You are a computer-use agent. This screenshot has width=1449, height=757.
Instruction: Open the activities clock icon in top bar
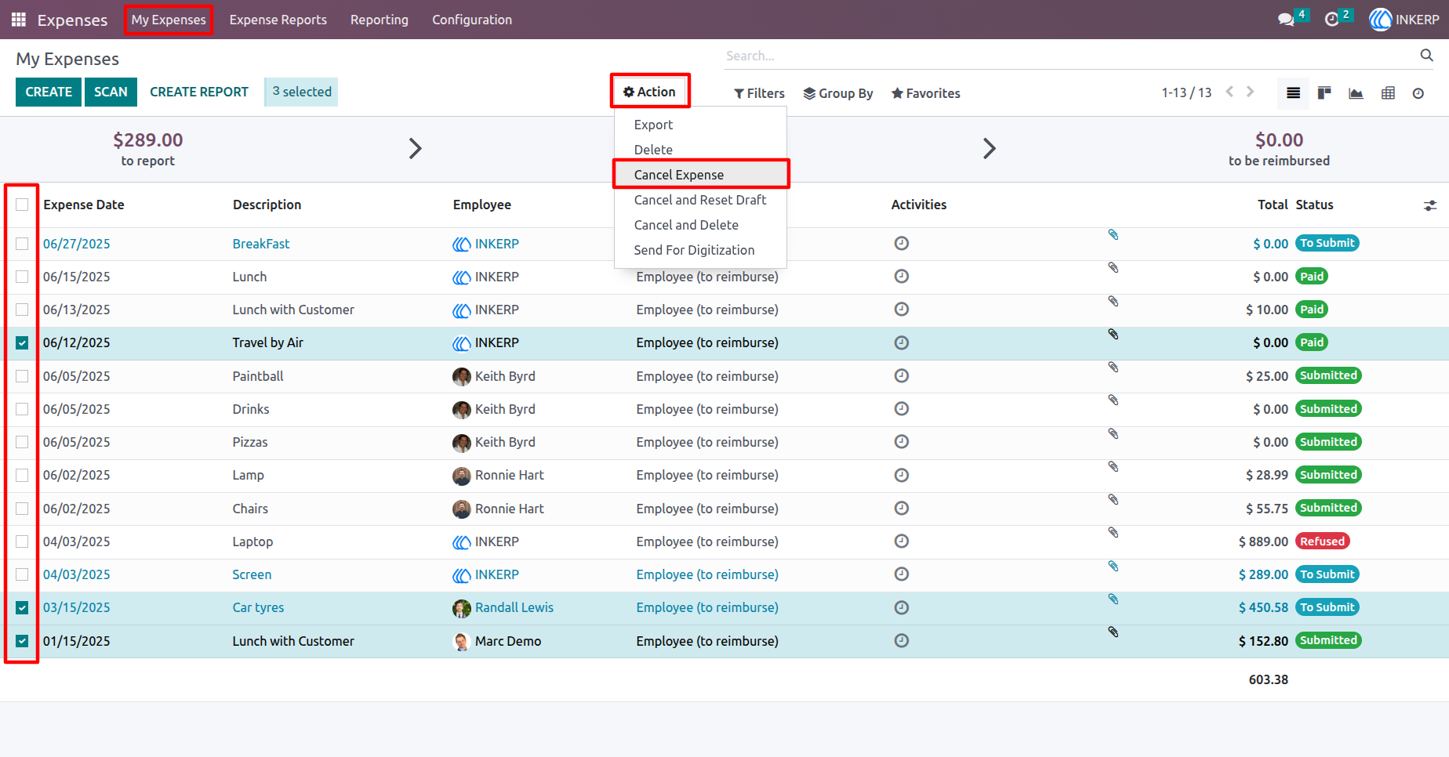[1331, 20]
